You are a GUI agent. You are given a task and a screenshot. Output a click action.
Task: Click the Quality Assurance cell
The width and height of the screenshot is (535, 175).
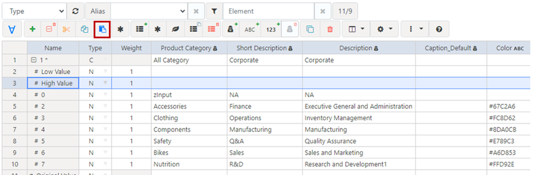[x=359, y=141]
